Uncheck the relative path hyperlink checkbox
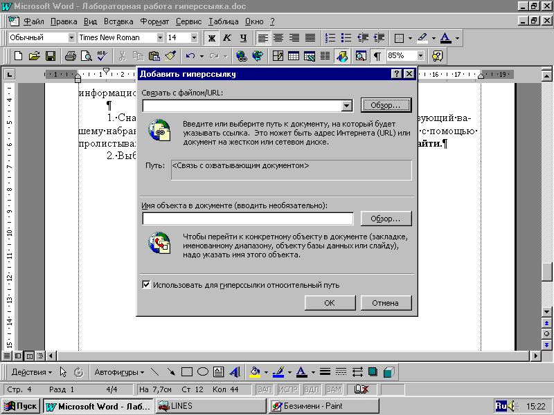The height and width of the screenshot is (415, 554). coord(146,284)
